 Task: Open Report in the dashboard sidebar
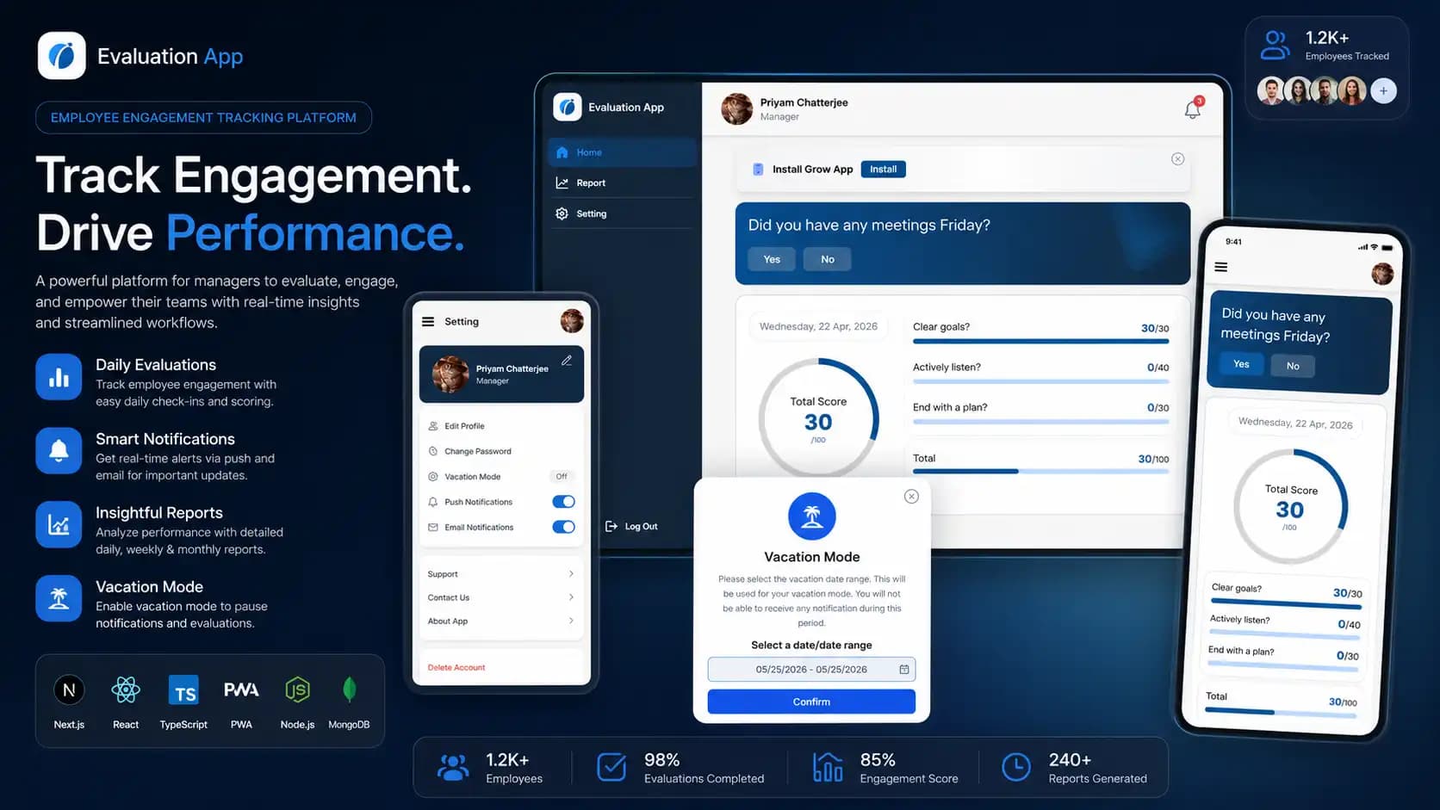(622, 182)
